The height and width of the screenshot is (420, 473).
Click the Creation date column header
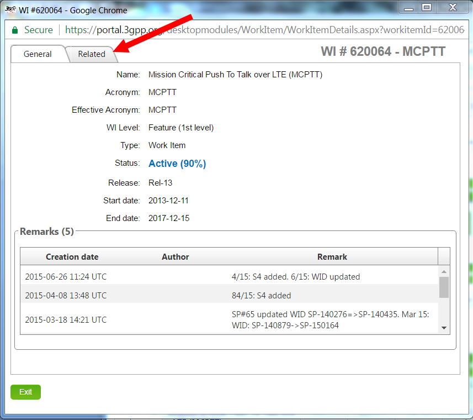(x=72, y=256)
